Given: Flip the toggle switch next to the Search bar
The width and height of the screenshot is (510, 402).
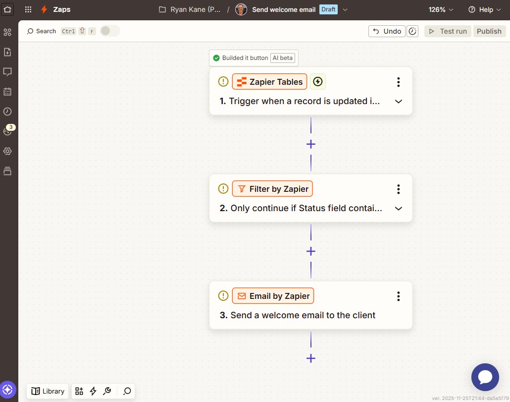Looking at the screenshot, I should (110, 31).
